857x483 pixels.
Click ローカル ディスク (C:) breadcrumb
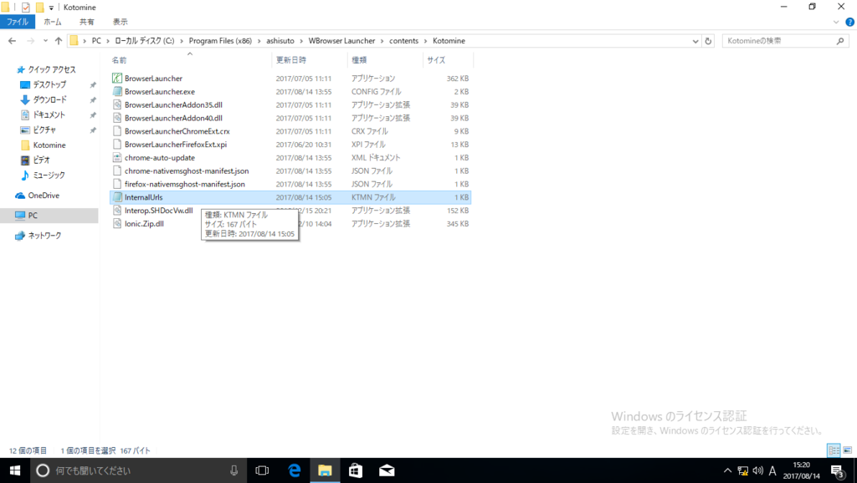pos(144,41)
